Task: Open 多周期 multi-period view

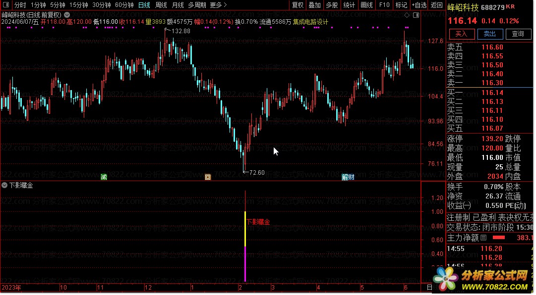Action: pyautogui.click(x=197, y=5)
